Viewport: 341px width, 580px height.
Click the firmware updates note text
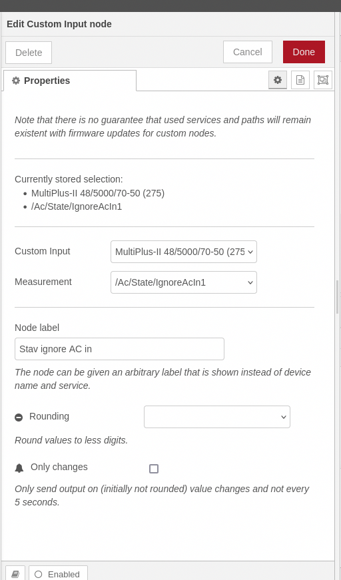(x=163, y=127)
